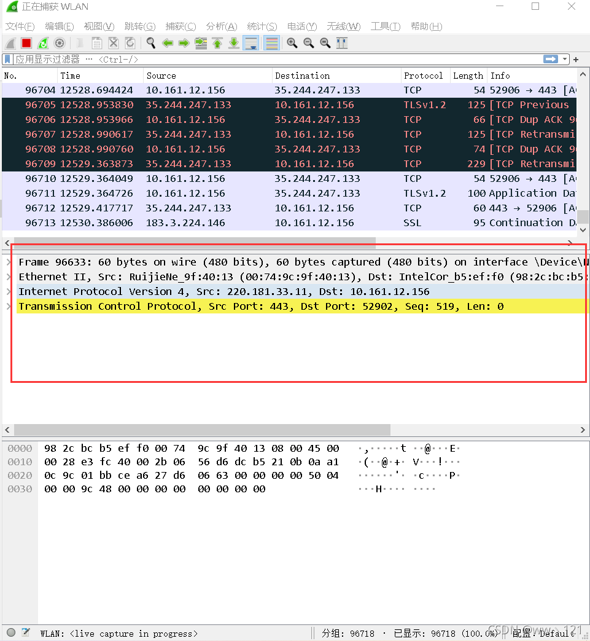The height and width of the screenshot is (641, 590).
Task: Click the add filter button plus sign
Action: point(576,59)
